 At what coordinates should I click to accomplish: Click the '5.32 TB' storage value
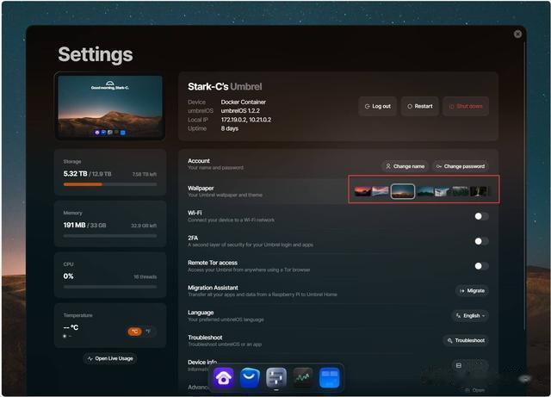pyautogui.click(x=75, y=174)
